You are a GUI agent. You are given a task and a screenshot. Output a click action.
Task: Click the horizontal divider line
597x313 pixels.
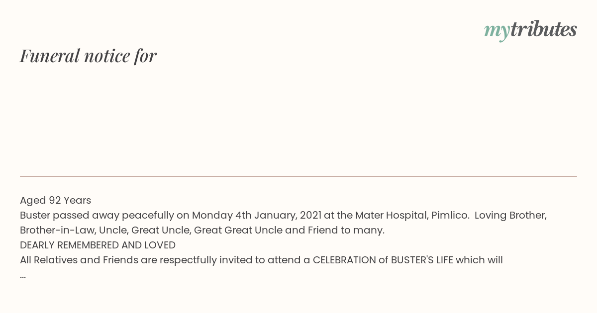click(298, 176)
